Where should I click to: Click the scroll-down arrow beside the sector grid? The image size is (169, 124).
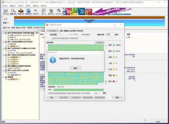pos(106,84)
